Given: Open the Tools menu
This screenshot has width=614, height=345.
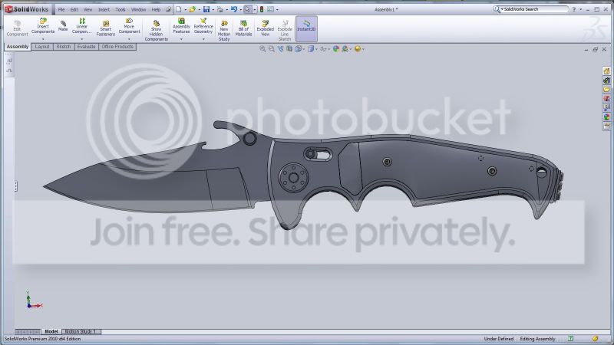Looking at the screenshot, I should coord(120,9).
